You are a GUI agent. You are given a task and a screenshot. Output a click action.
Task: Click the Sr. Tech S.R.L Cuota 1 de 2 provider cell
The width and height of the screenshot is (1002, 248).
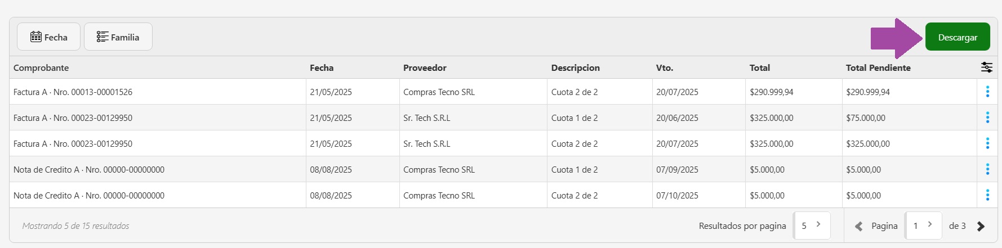pos(426,118)
